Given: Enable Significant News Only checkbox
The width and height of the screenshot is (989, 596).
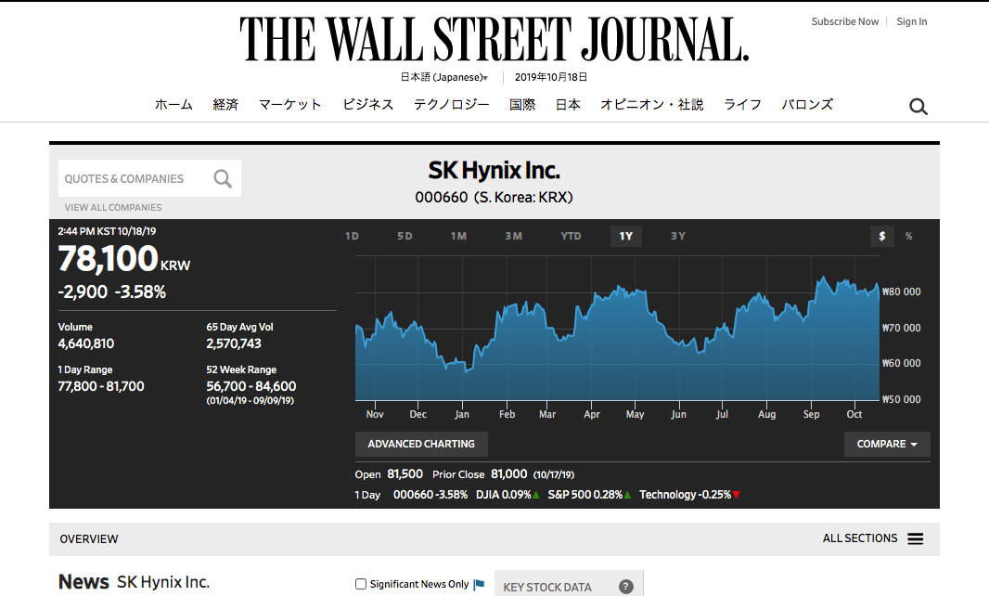Looking at the screenshot, I should click(x=361, y=584).
